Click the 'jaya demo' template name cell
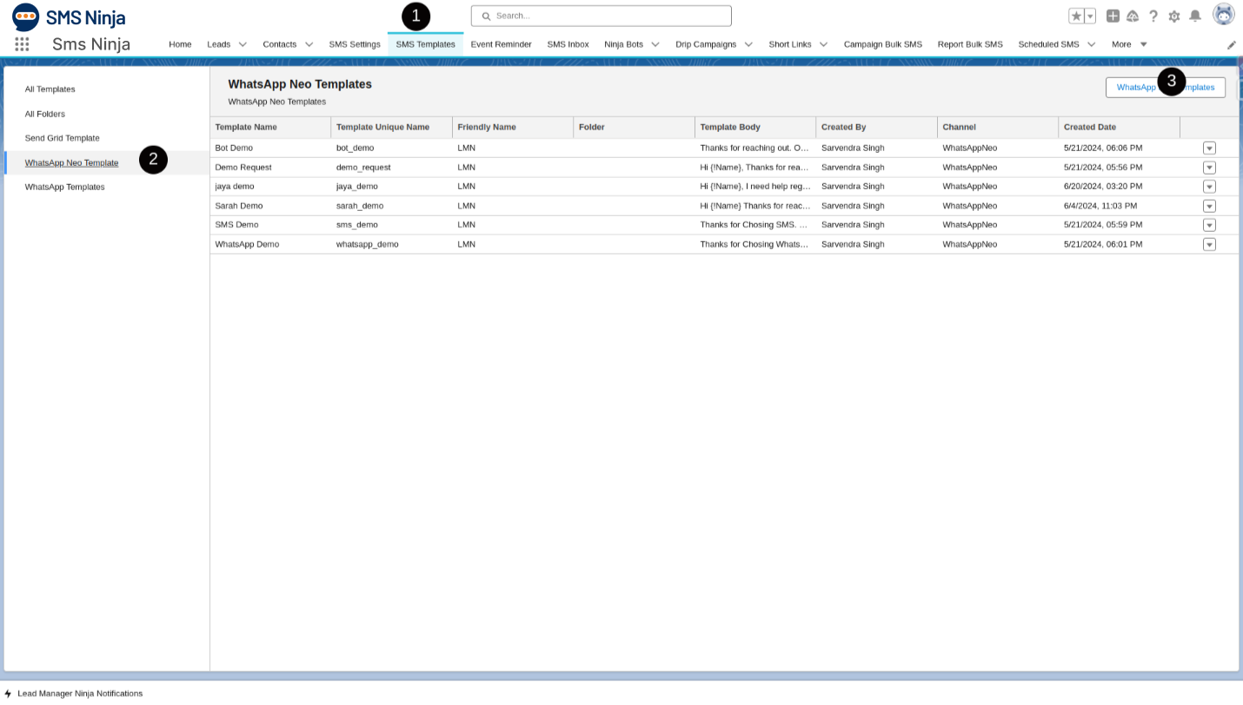The width and height of the screenshot is (1243, 705). [235, 187]
